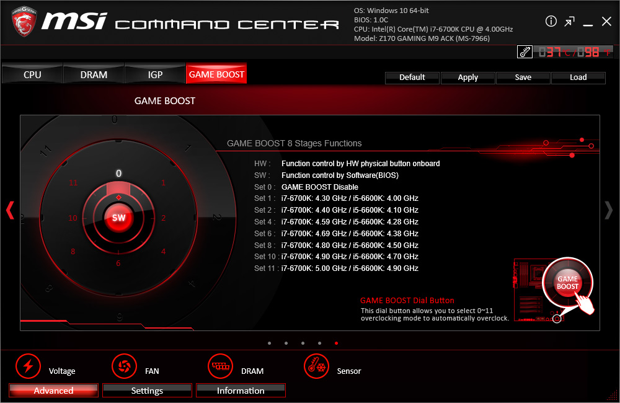Click the information icon in title bar
Image resolution: width=620 pixels, height=403 pixels.
tap(551, 22)
